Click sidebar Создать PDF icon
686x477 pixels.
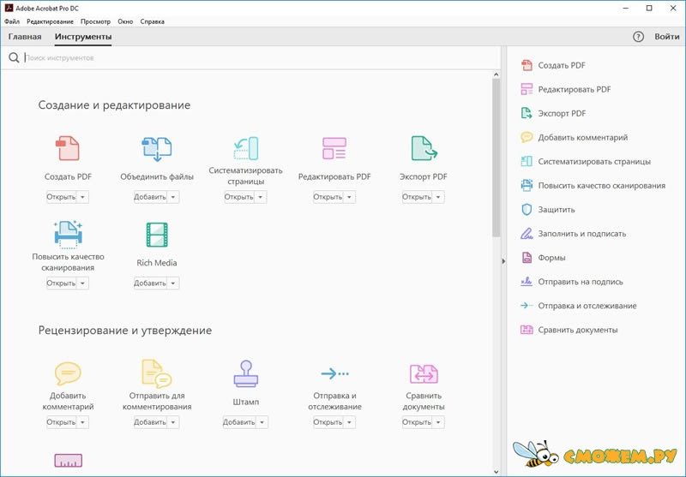click(527, 65)
